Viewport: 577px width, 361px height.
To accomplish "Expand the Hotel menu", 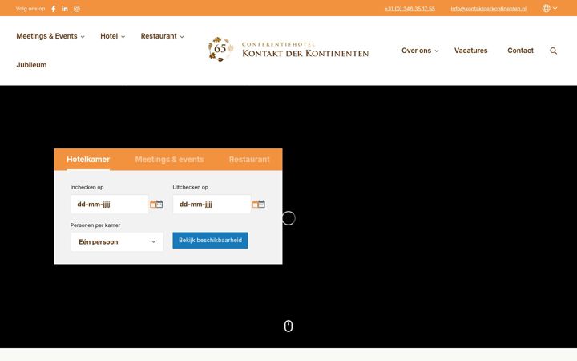I will point(113,36).
